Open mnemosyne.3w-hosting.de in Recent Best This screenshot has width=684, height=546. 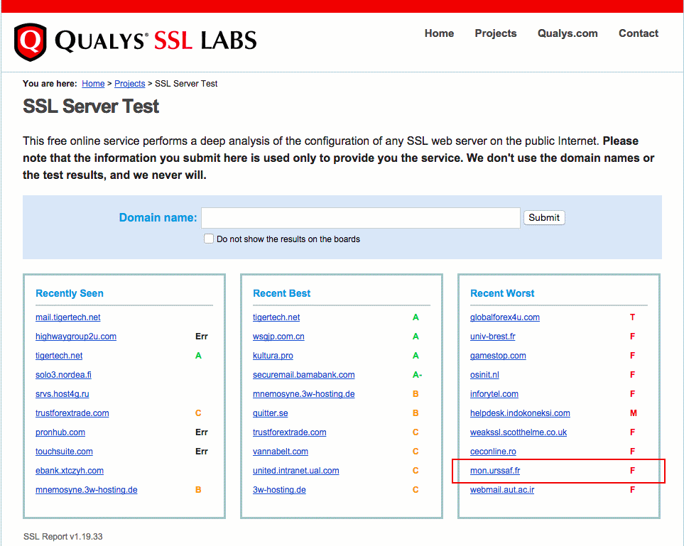point(303,394)
